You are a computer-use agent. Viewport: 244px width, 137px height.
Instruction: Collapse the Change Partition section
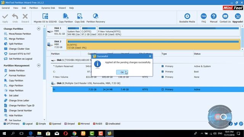point(39,29)
